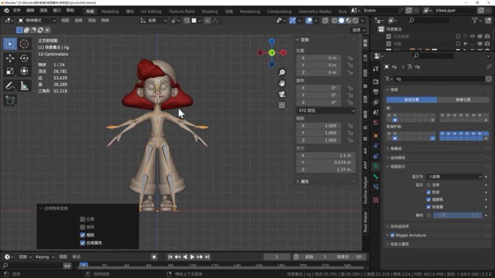
Task: Uncheck 形状 display checkbox
Action: tap(429, 192)
